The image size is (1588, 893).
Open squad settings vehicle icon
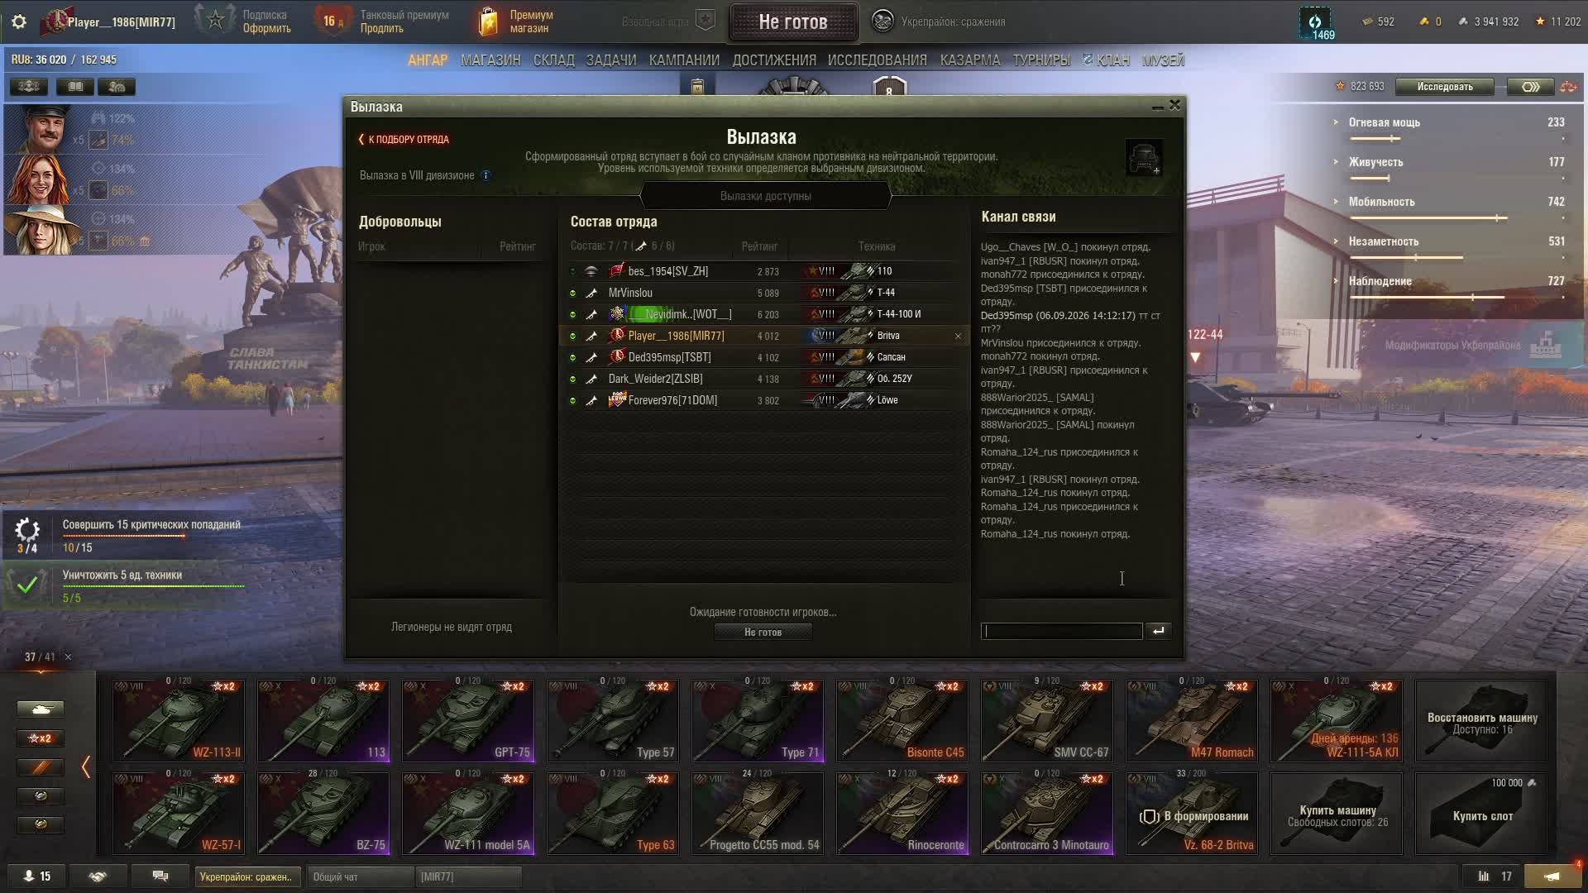[x=1144, y=157]
